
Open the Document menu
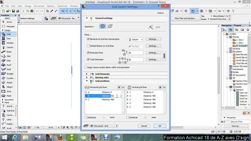coord(39,6)
